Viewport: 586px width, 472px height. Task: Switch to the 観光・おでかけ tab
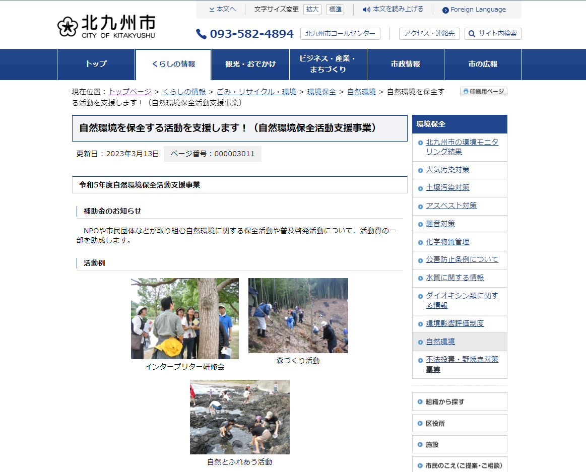[250, 64]
